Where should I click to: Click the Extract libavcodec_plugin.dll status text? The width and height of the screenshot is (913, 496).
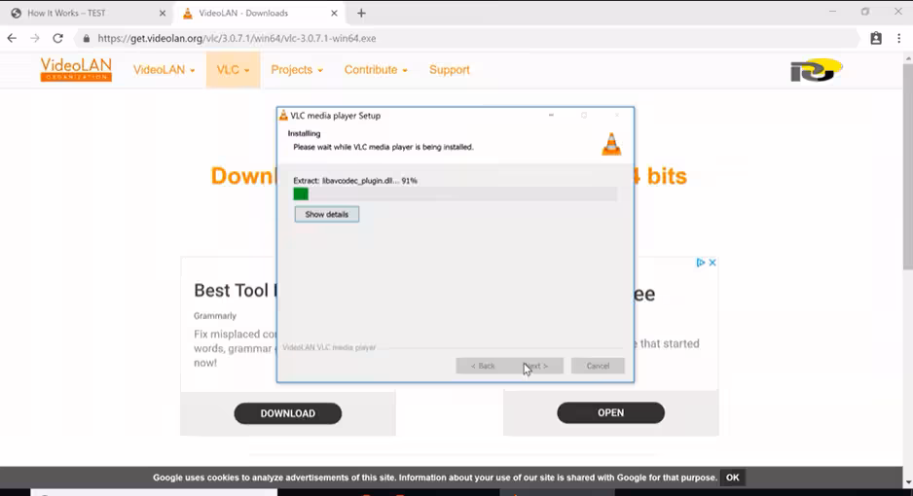pos(355,181)
